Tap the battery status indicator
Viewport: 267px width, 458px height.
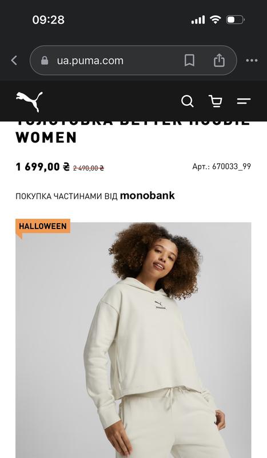[x=235, y=20]
